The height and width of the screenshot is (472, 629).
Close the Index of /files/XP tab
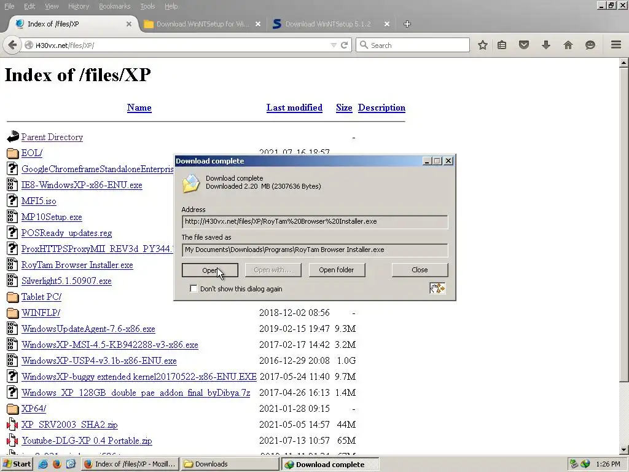129,24
